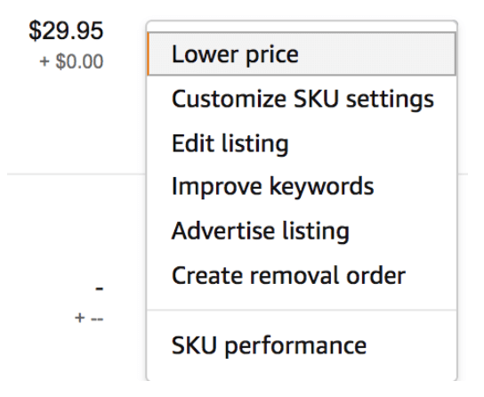Choose Customize SKU settings option
Screen dimensions: 484x397
click(x=302, y=99)
